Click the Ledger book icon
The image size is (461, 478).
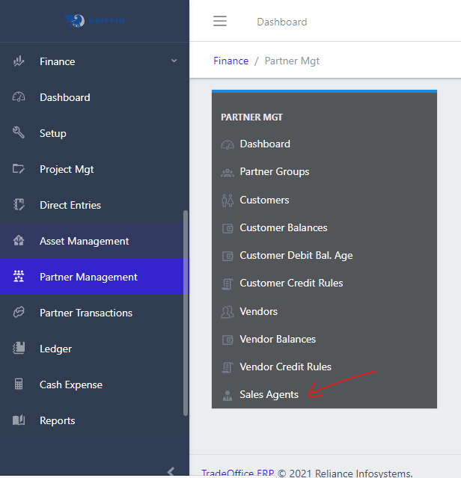tap(19, 348)
